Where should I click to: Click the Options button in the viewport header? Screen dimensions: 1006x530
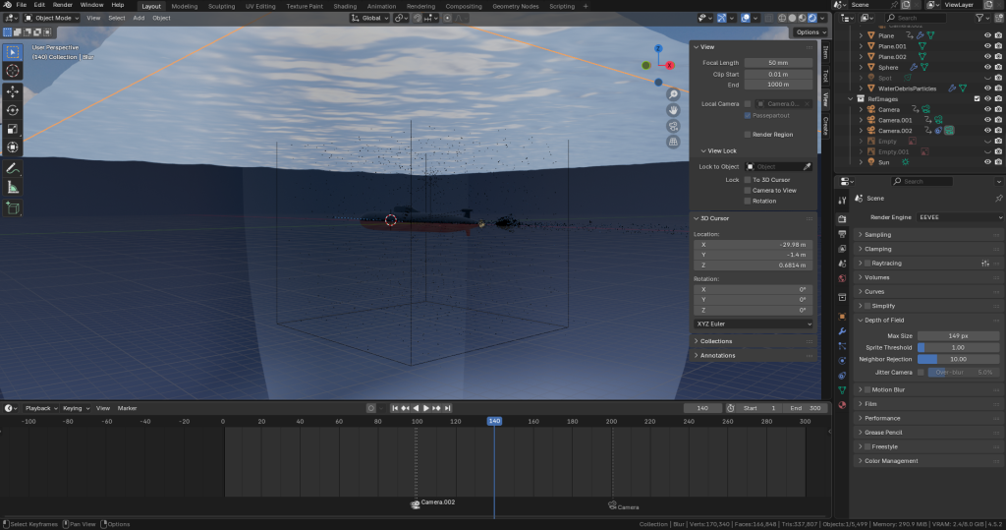click(807, 32)
